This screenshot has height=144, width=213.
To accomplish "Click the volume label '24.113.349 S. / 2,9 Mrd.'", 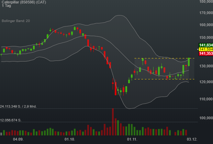I will [18, 107].
